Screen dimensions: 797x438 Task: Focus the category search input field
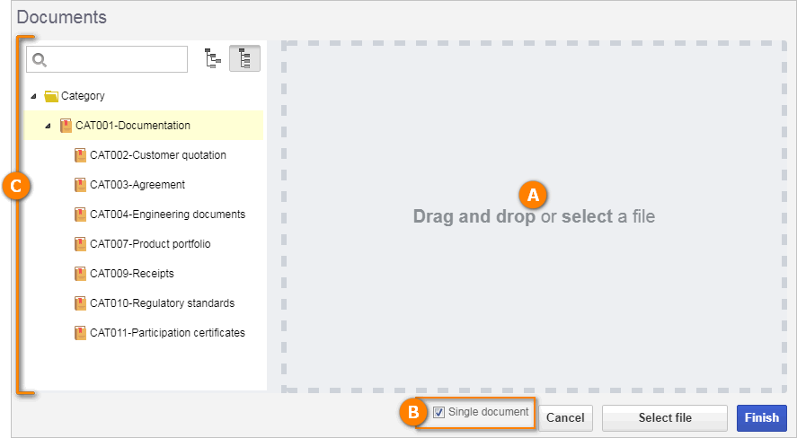pos(107,59)
